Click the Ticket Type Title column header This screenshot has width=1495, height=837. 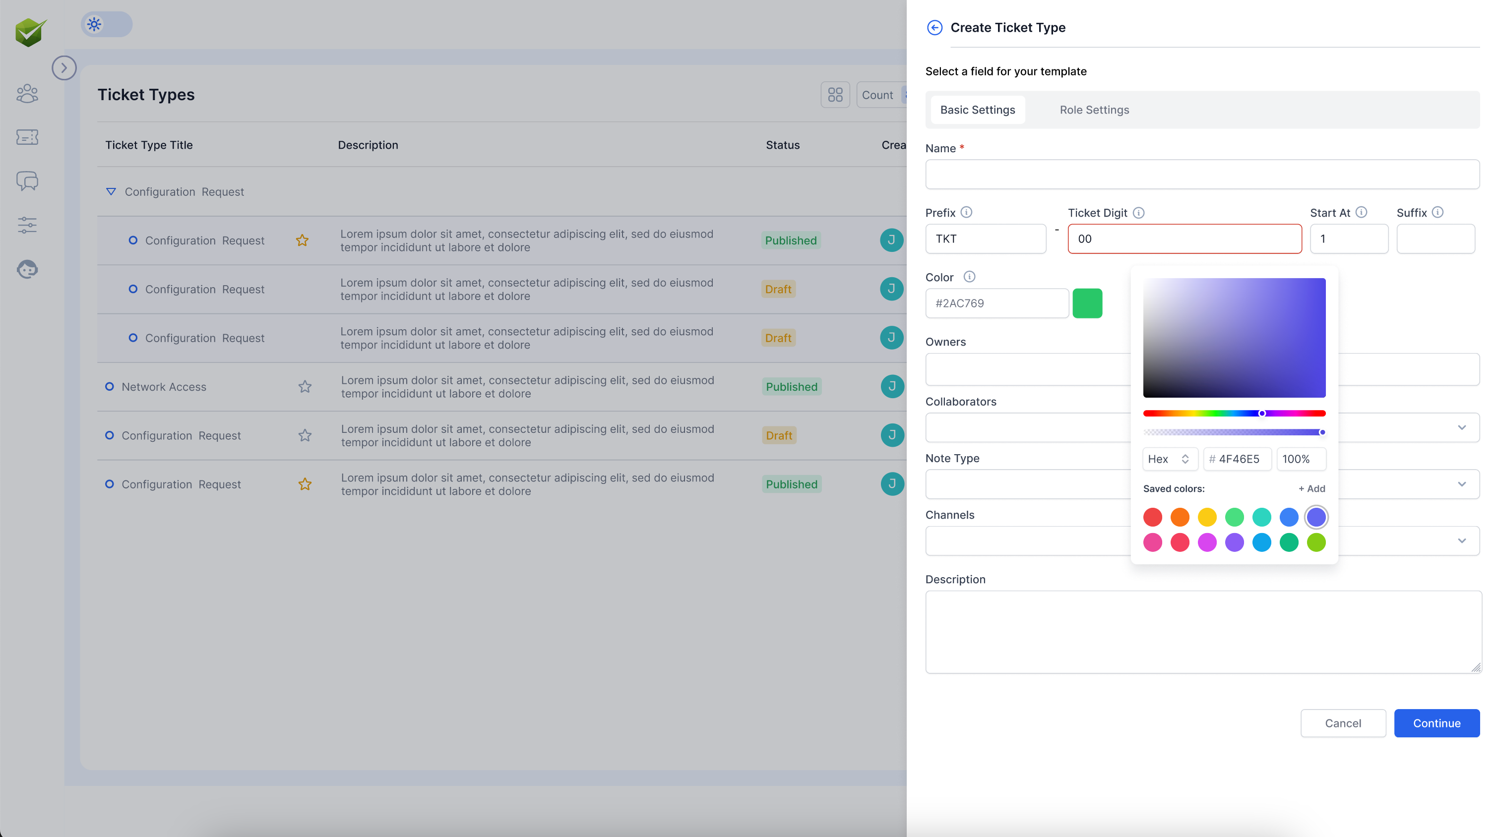tap(149, 145)
